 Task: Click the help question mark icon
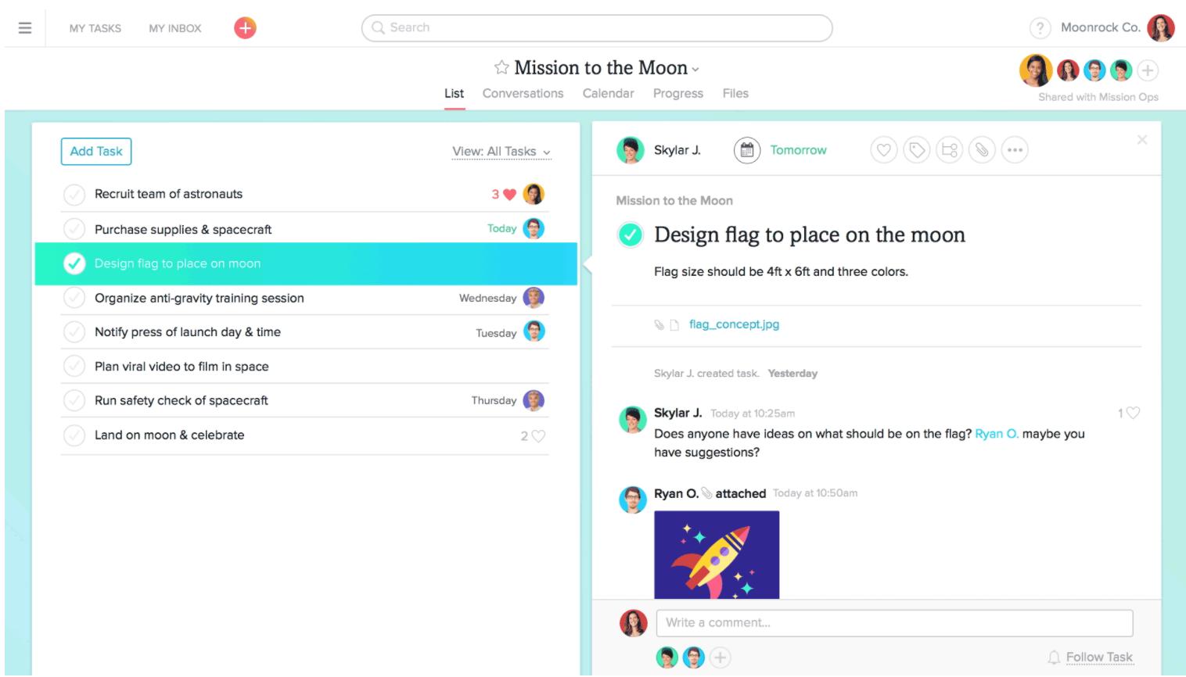click(1040, 28)
